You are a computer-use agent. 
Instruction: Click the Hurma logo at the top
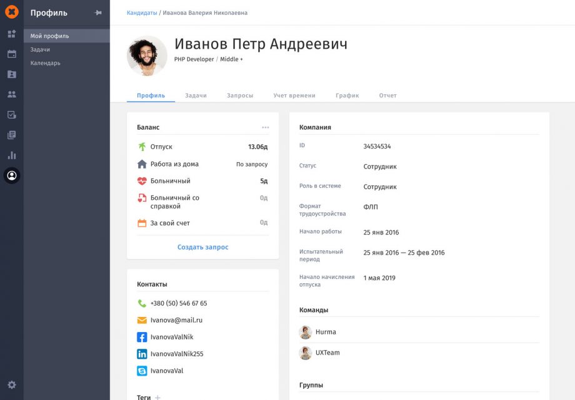(11, 11)
